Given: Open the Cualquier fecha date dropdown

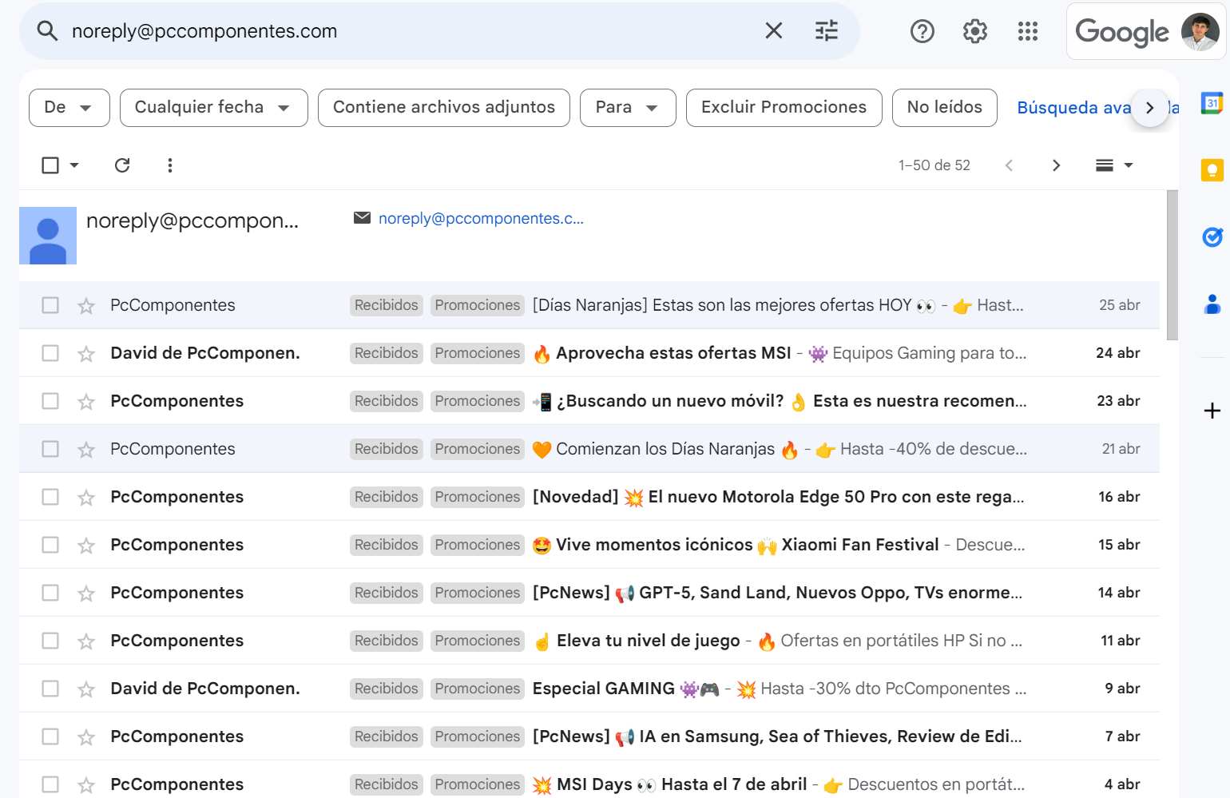Looking at the screenshot, I should pyautogui.click(x=213, y=108).
